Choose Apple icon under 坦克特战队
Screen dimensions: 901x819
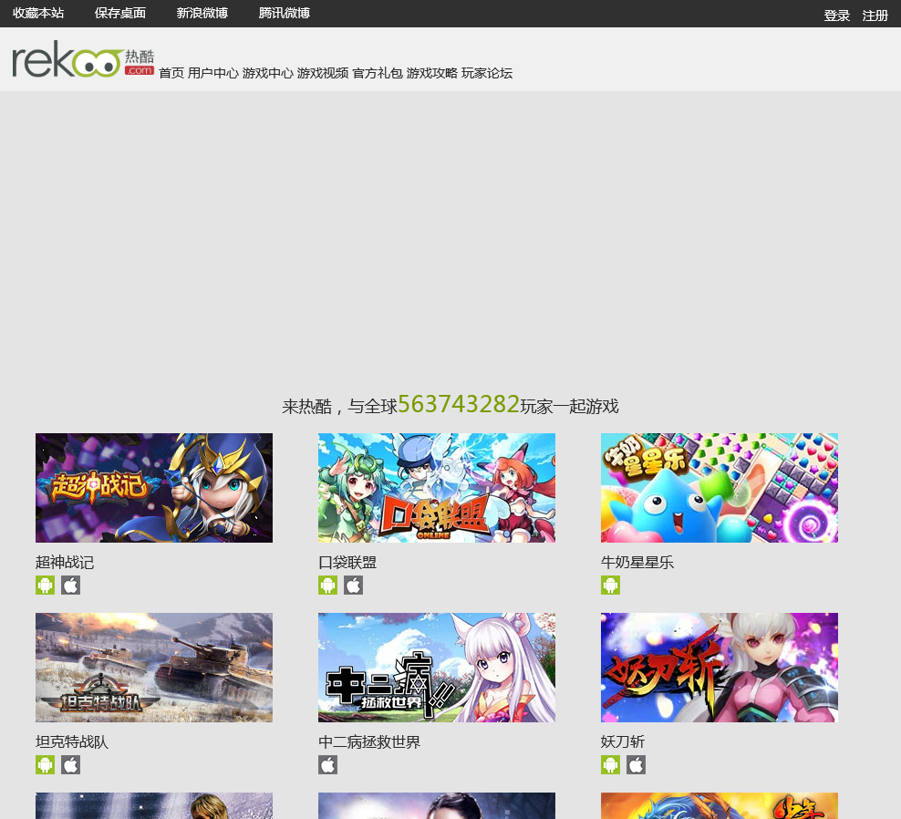tap(71, 765)
